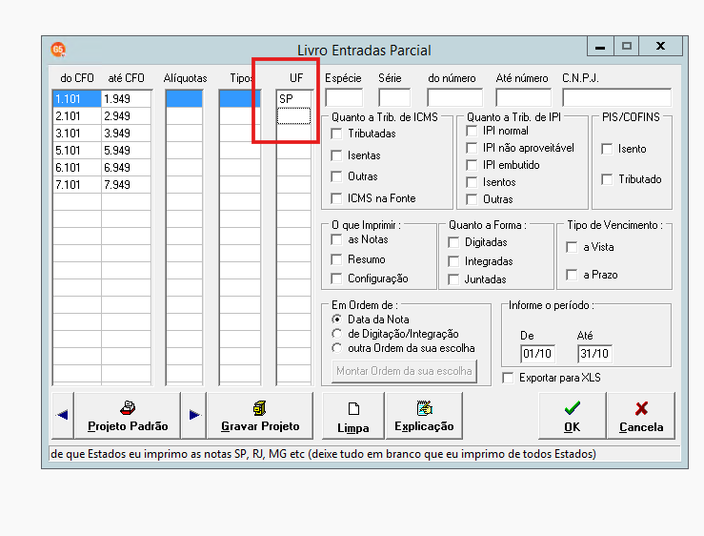Viewport: 704px width, 536px height.
Task: Tick the ICMS na Fonte checkbox
Action: pos(336,198)
